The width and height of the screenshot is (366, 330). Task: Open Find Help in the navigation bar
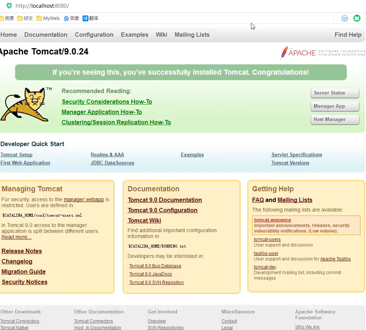coord(348,35)
